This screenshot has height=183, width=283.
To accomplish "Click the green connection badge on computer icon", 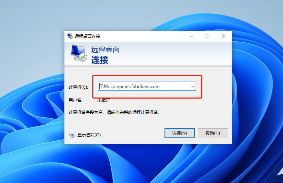I will coord(83,58).
